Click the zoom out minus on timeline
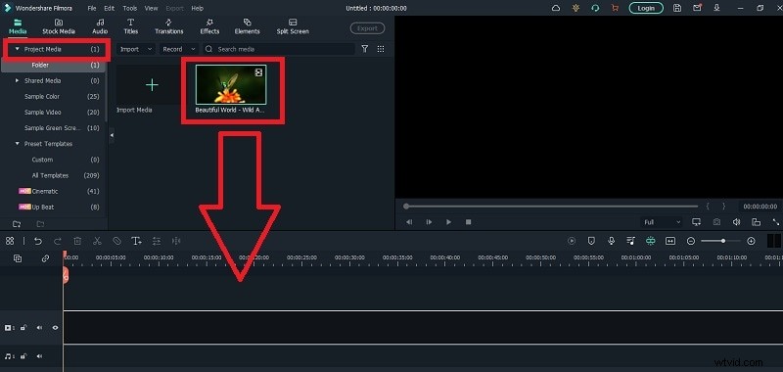 [691, 241]
